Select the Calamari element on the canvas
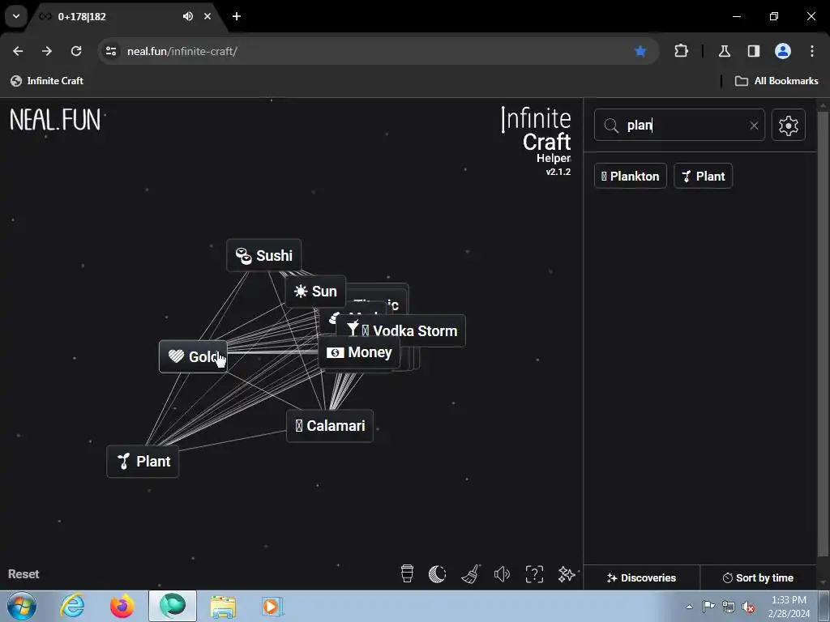 click(x=330, y=426)
